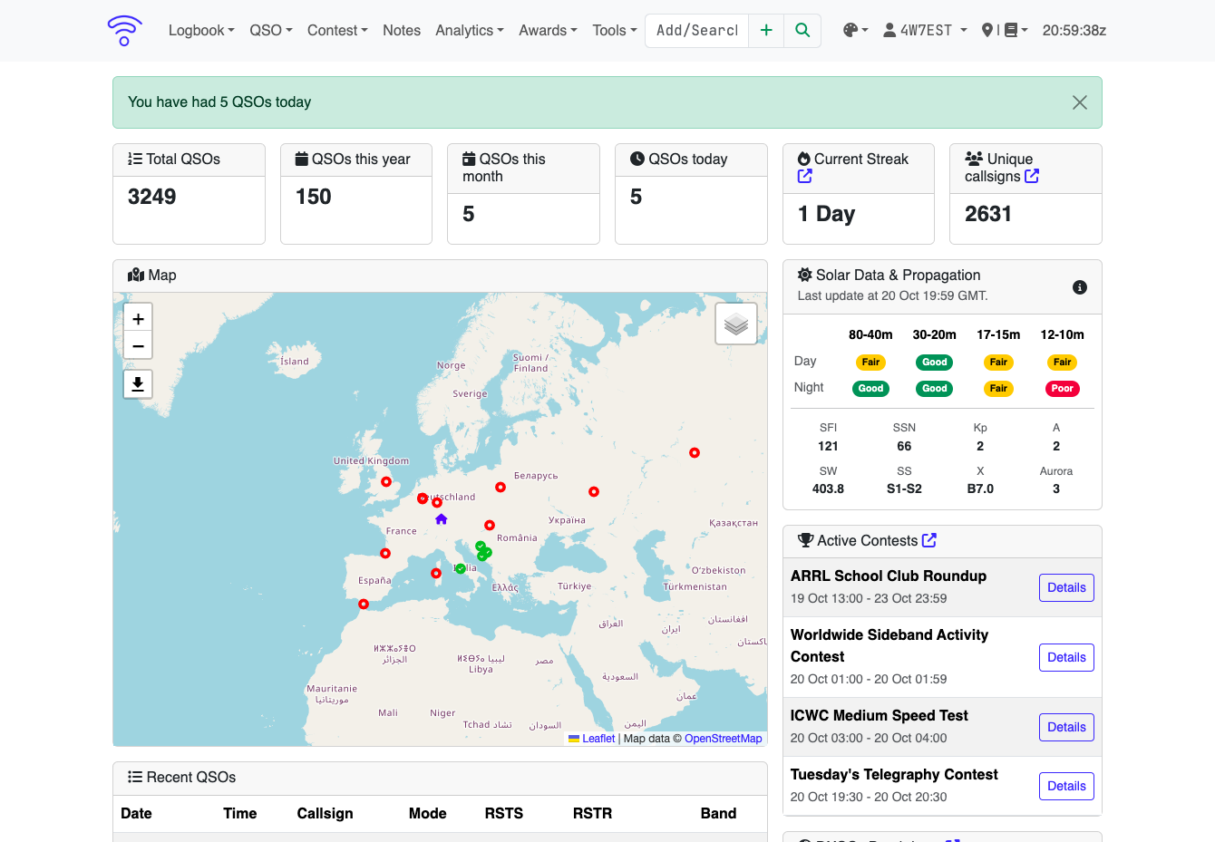The height and width of the screenshot is (842, 1215).
Task: Expand the Analytics dropdown menu
Action: click(x=470, y=31)
